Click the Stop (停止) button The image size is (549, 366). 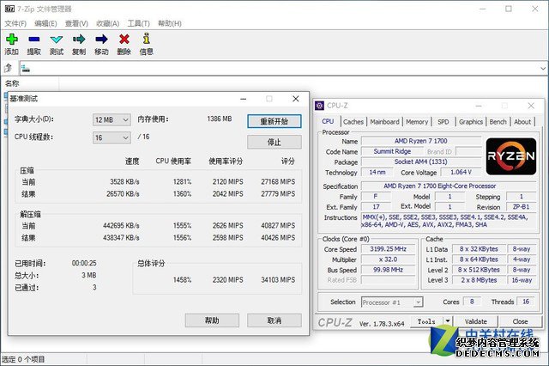click(274, 142)
